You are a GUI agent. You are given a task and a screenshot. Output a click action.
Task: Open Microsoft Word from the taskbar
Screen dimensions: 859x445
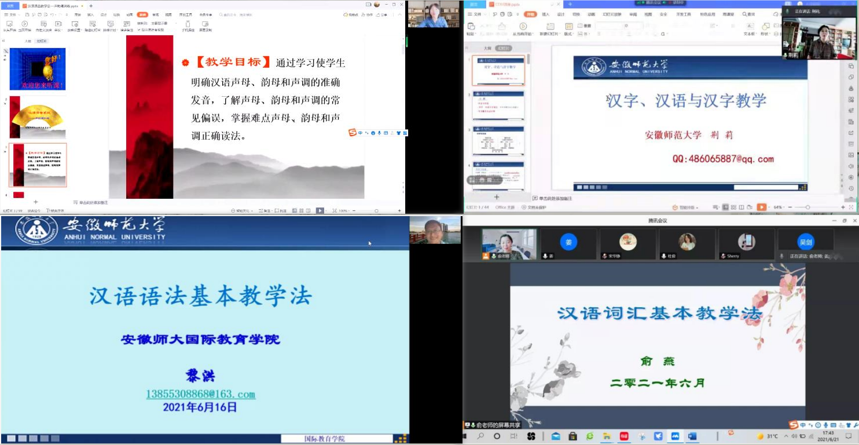[x=692, y=436]
